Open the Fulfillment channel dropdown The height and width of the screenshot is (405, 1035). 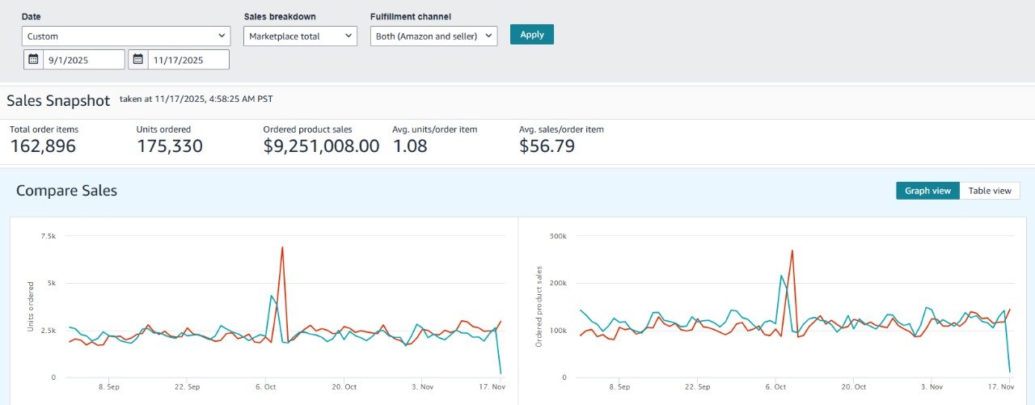pos(433,36)
